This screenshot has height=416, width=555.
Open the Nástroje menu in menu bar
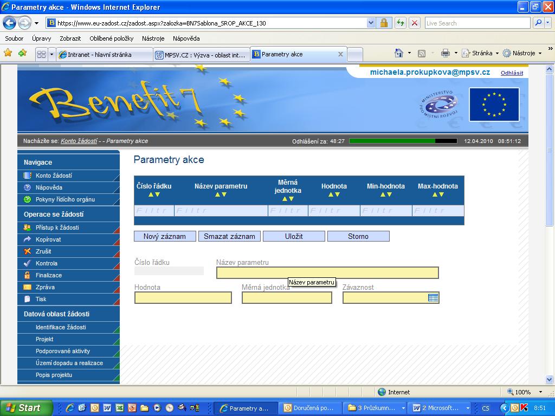153,38
